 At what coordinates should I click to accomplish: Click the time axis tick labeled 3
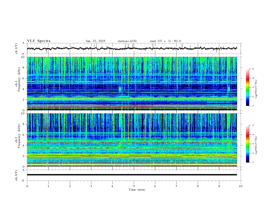91,186
